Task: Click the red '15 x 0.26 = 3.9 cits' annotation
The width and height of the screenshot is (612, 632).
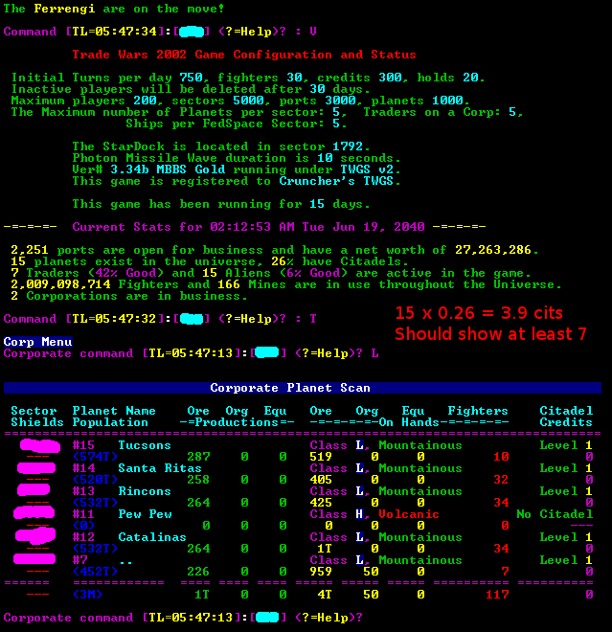Action: (478, 313)
